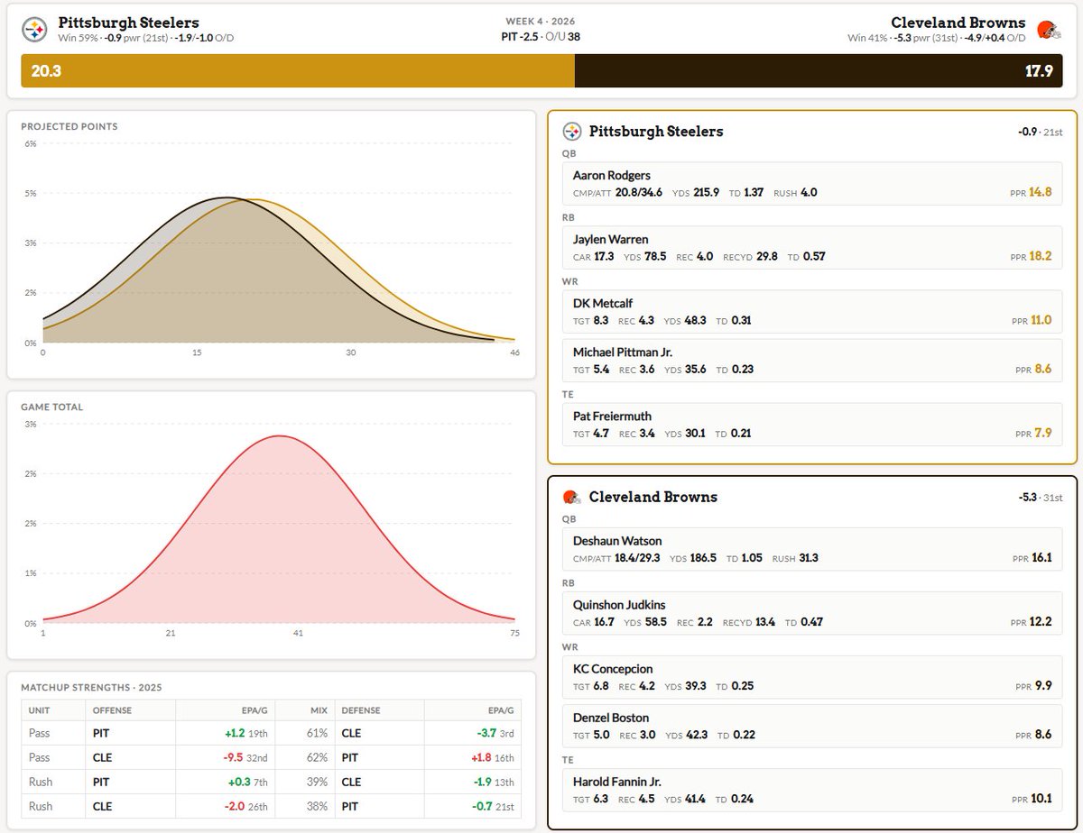Click the Deshaun Watson player name
The height and width of the screenshot is (833, 1083).
pos(617,541)
